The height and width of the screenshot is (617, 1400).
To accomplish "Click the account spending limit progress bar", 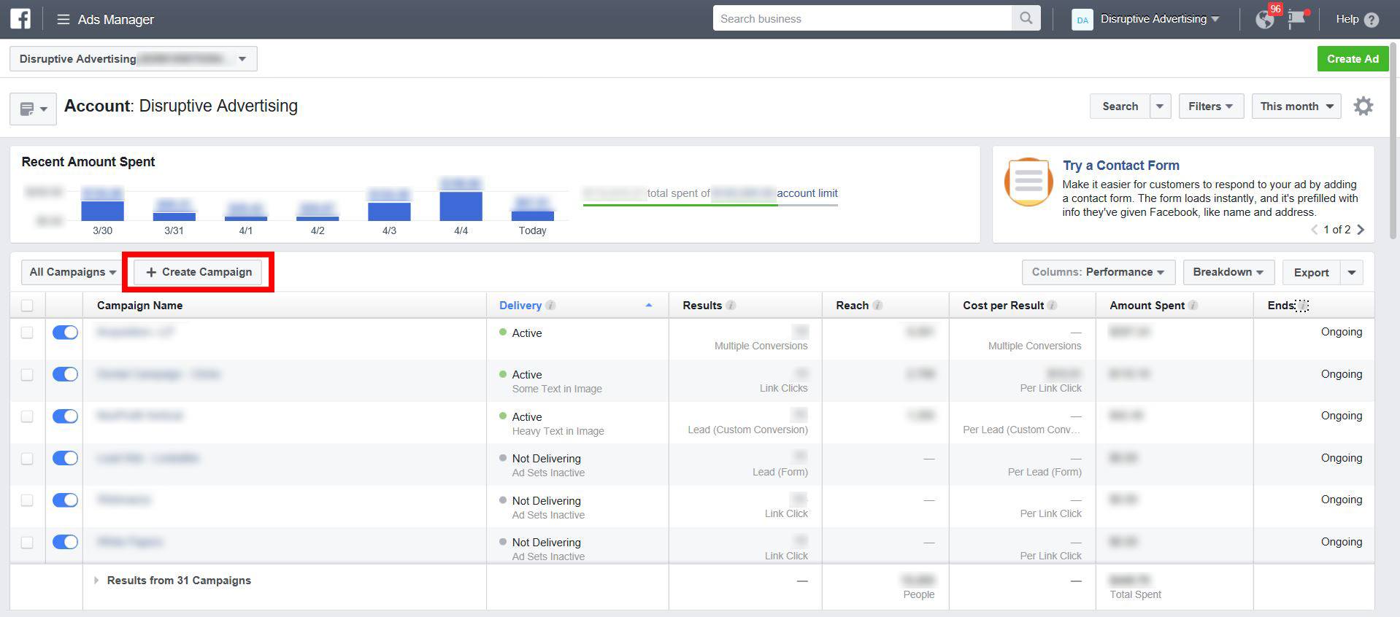I will tap(710, 206).
